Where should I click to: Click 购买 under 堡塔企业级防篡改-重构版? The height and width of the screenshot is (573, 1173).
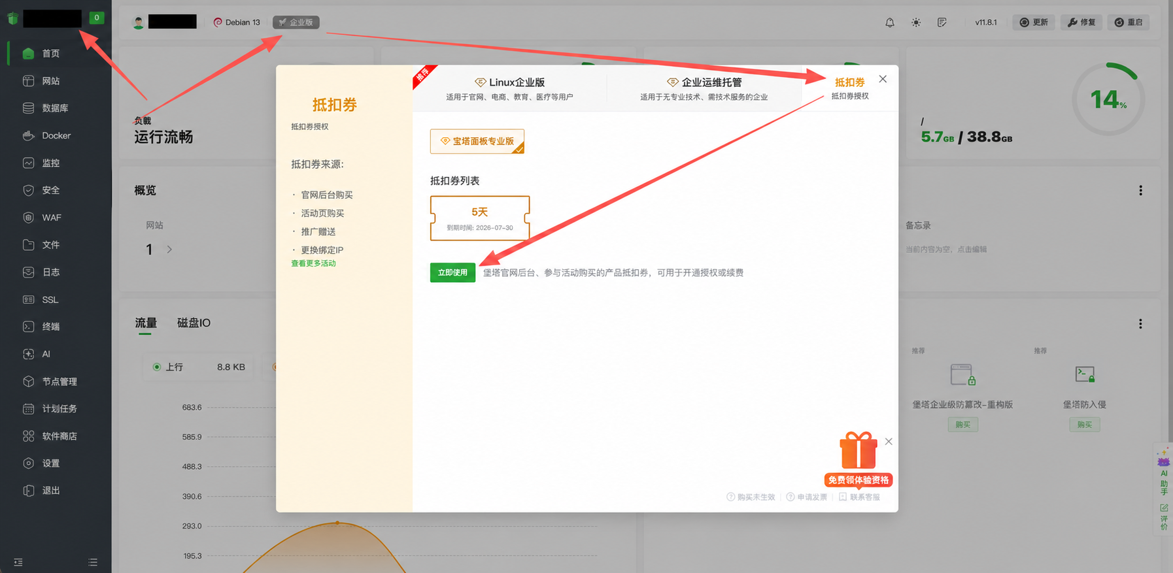pos(962,425)
